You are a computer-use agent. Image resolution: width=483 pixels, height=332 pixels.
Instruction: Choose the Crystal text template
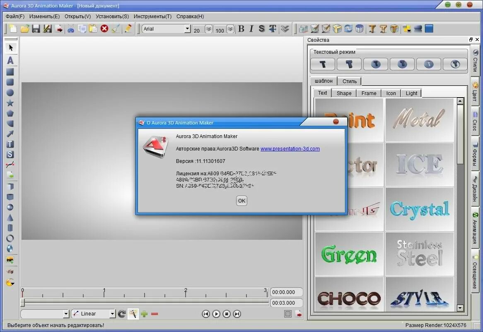(x=420, y=209)
